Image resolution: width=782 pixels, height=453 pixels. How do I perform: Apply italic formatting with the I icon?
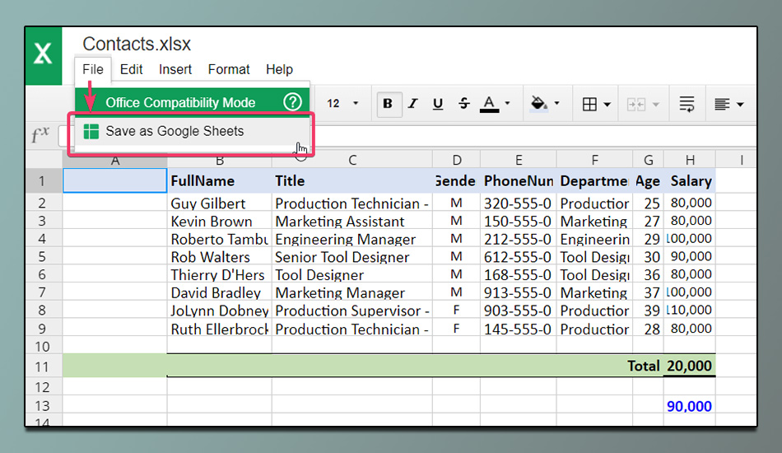click(x=413, y=104)
